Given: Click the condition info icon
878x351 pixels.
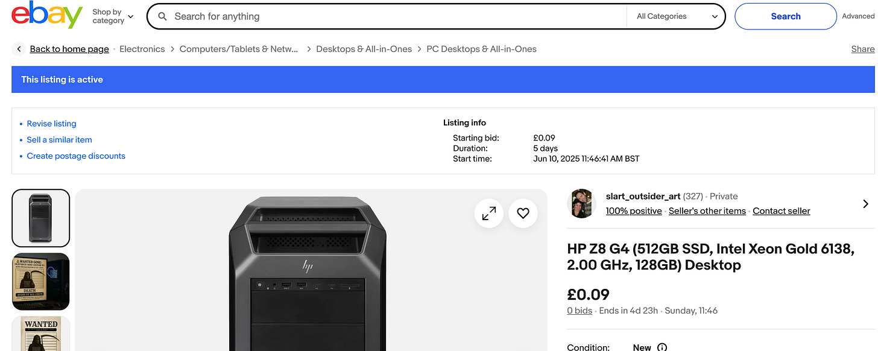Looking at the screenshot, I should point(662,347).
